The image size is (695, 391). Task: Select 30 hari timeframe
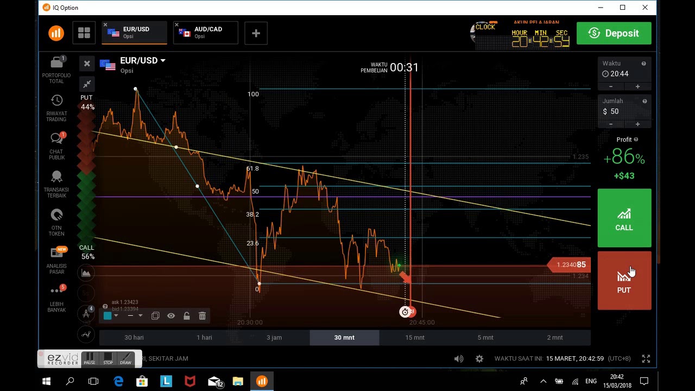click(x=134, y=337)
